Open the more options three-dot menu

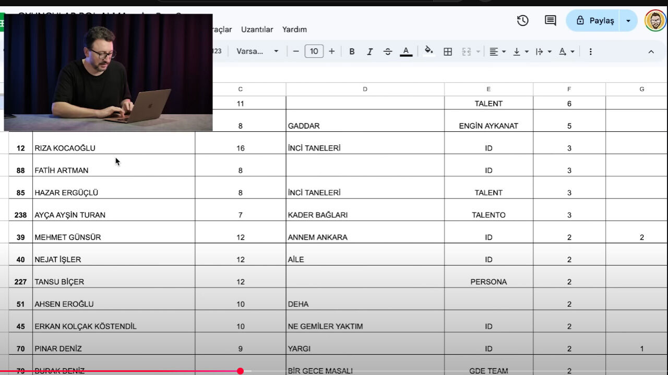(590, 52)
